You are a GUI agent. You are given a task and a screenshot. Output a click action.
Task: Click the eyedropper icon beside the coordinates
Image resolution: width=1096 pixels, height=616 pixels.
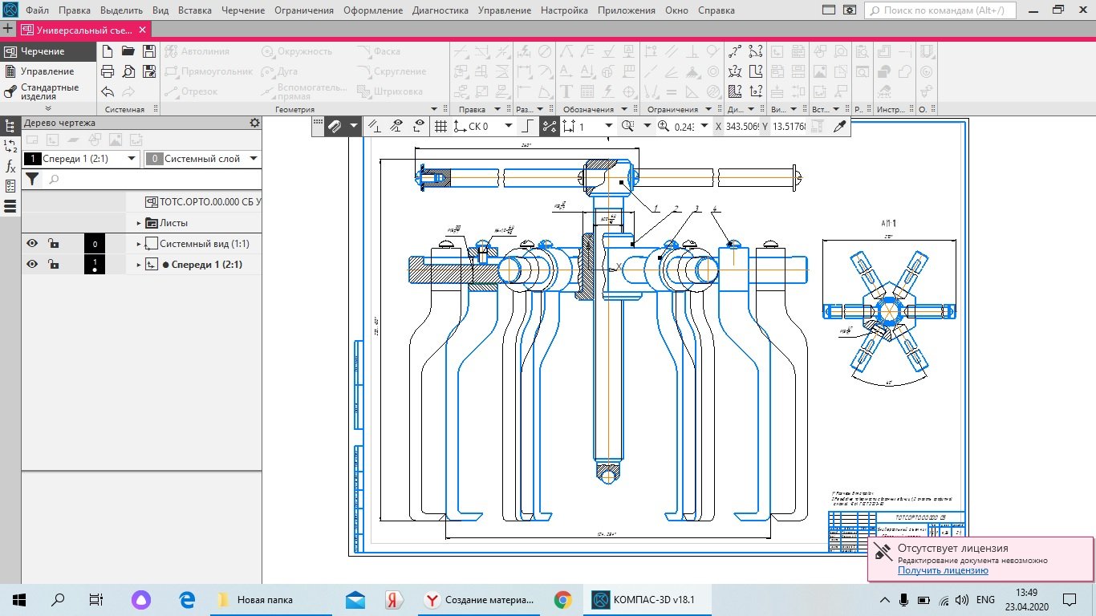(840, 127)
